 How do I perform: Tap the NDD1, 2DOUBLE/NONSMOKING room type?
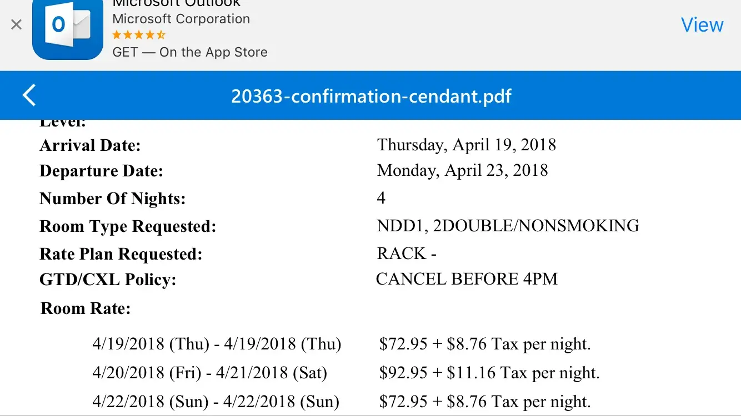508,226
